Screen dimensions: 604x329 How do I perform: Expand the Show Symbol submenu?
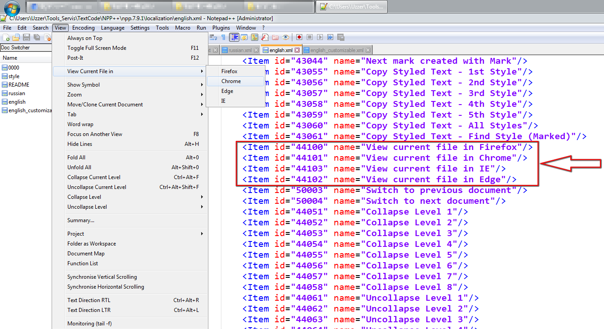click(130, 85)
